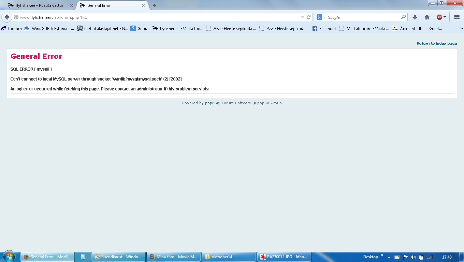
Task: Open the Windows Start button
Action: coord(9,257)
